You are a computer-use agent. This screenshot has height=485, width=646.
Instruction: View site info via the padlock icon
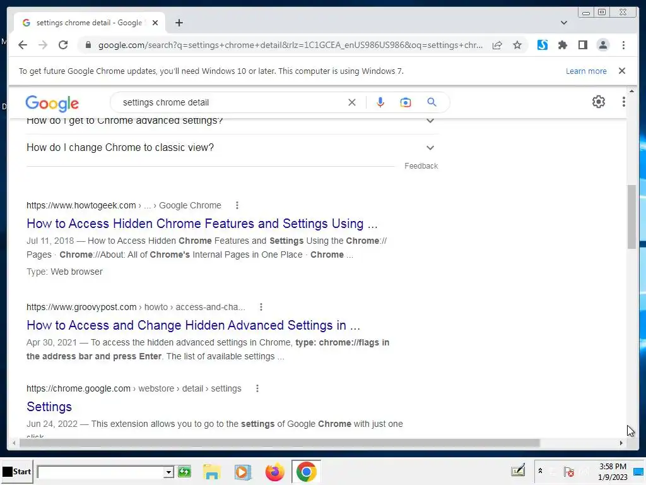point(88,45)
